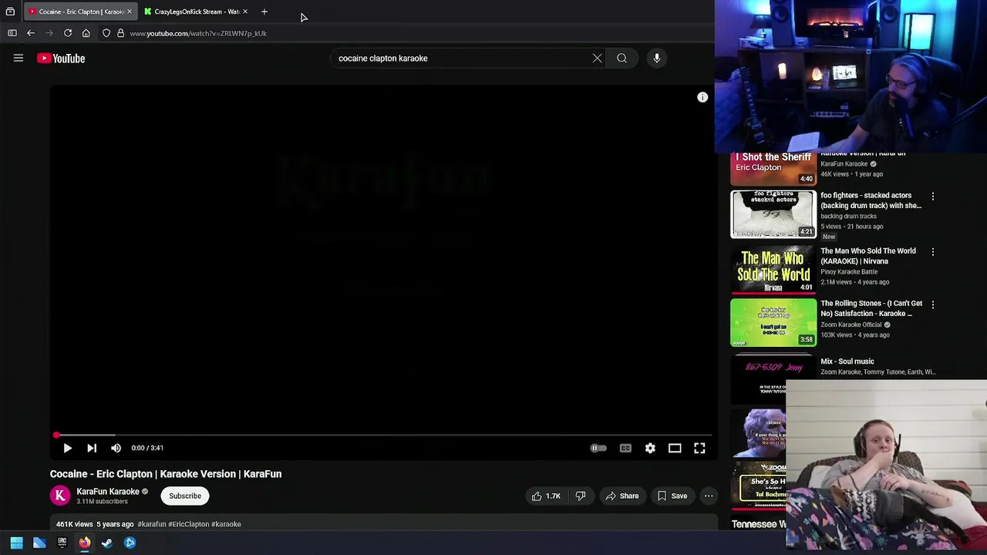The height and width of the screenshot is (555, 987).
Task: Mute the player volume
Action: click(116, 448)
